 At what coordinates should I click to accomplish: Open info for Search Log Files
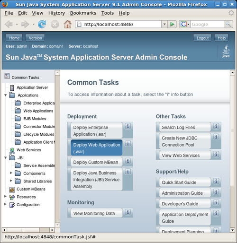point(216,126)
